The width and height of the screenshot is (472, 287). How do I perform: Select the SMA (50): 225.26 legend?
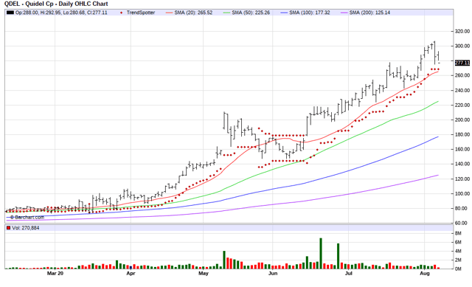coord(246,13)
